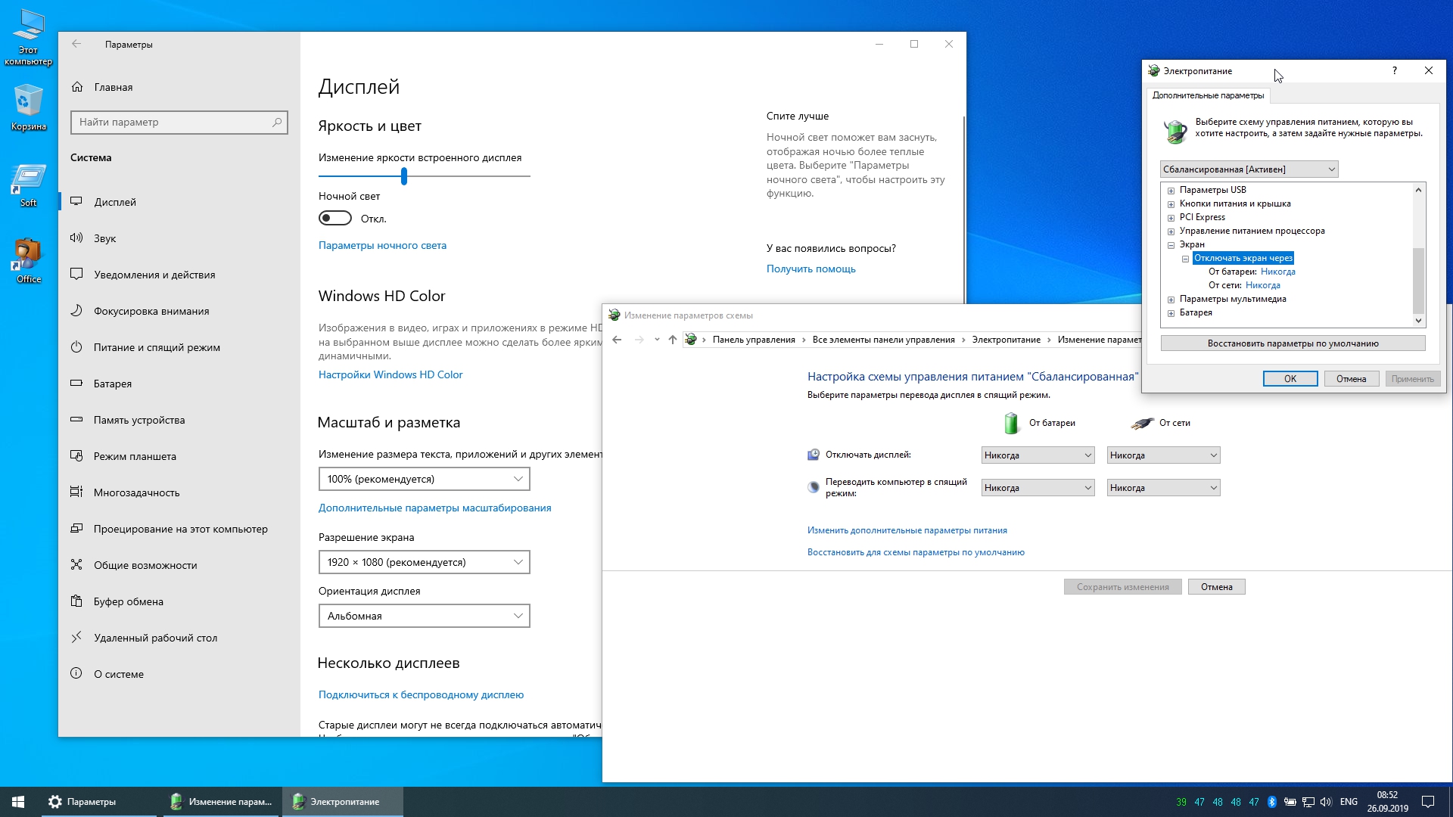This screenshot has height=817, width=1453.
Task: Click the Bluetooth tray icon
Action: click(x=1272, y=802)
